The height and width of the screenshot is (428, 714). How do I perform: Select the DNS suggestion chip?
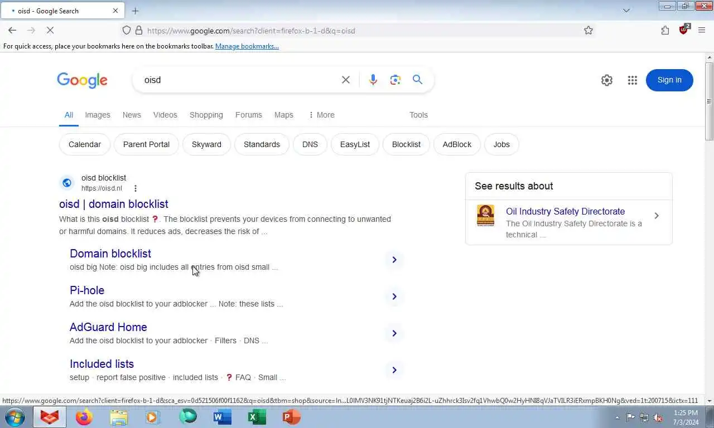pos(310,144)
